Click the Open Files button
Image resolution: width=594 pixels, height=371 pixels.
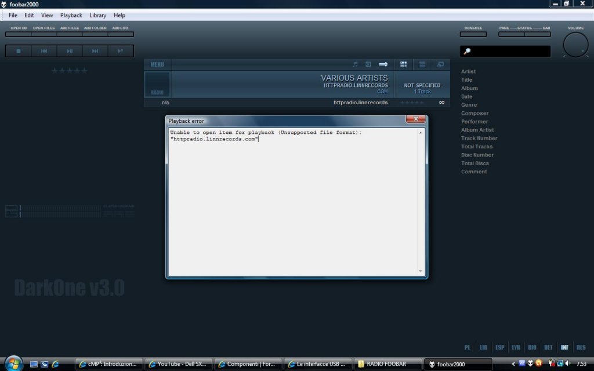click(44, 34)
